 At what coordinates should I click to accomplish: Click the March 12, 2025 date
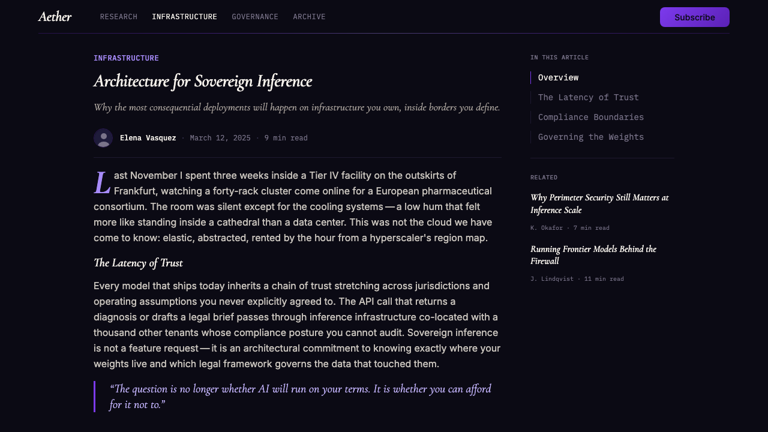220,138
